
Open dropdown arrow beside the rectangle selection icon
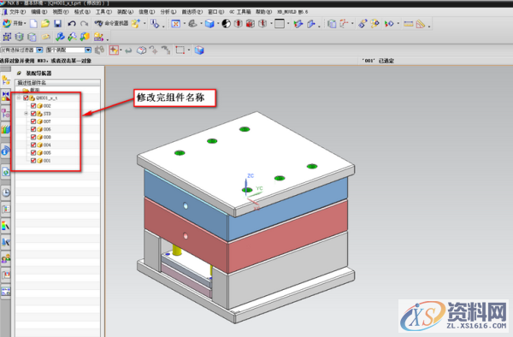click(189, 50)
